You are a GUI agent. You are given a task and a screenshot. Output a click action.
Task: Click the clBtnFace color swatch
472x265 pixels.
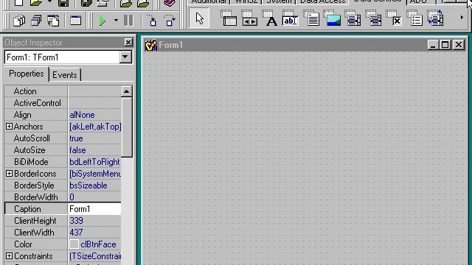tap(74, 244)
